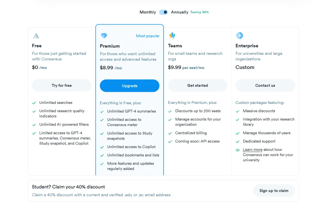
Task: Click the Saving 30% label
Action: click(x=200, y=12)
